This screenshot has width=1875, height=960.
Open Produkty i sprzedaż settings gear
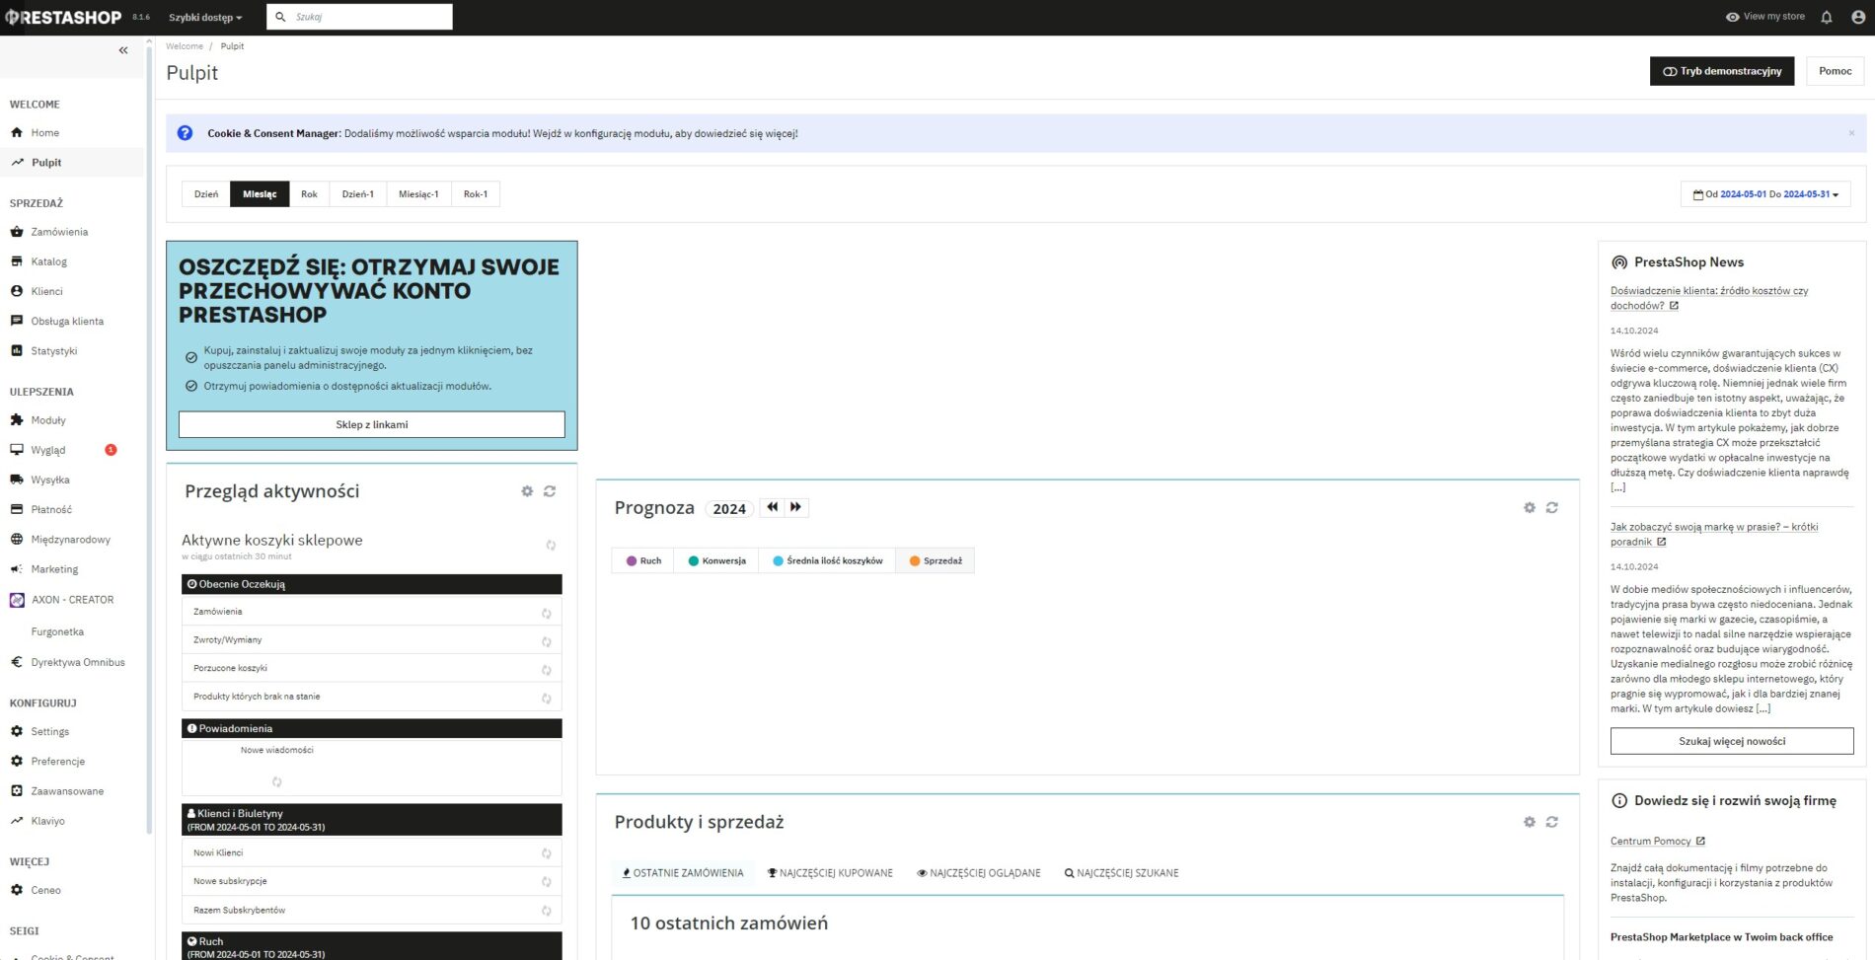coord(1530,822)
